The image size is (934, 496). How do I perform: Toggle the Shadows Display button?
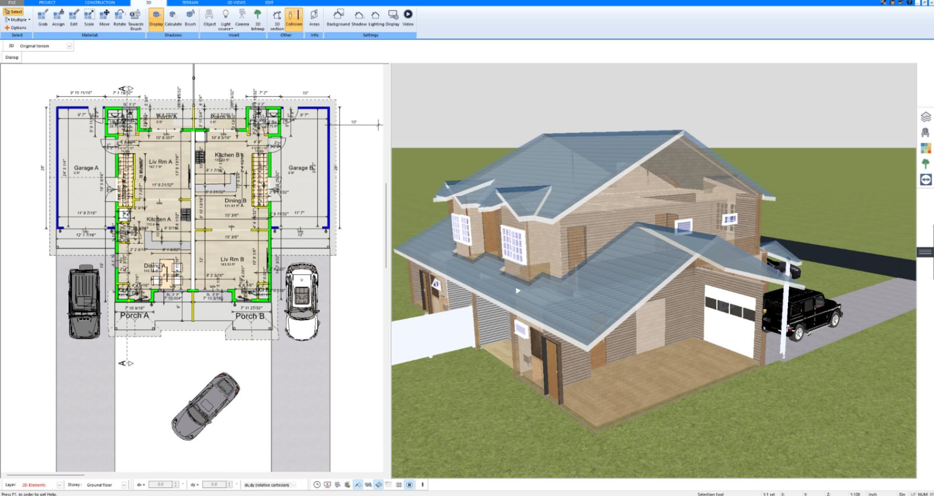click(x=156, y=19)
